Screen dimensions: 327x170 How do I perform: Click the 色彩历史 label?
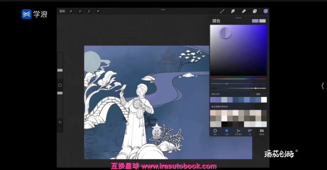216,94
